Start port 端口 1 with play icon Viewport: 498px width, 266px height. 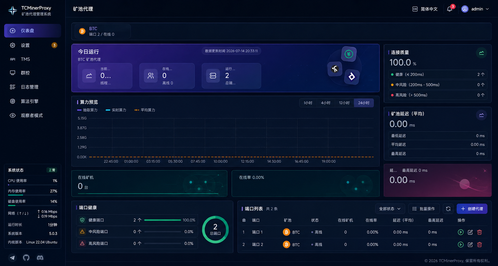pyautogui.click(x=461, y=232)
